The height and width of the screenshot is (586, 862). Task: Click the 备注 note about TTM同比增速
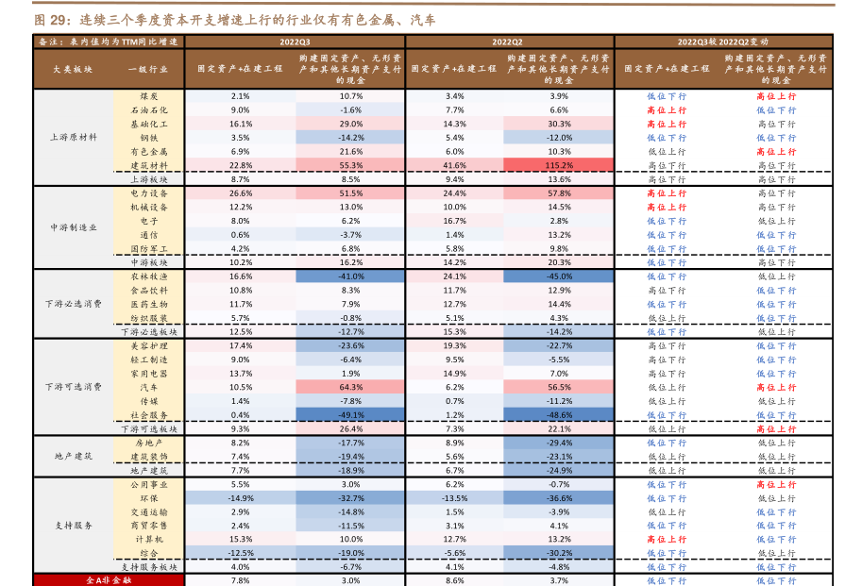(106, 42)
